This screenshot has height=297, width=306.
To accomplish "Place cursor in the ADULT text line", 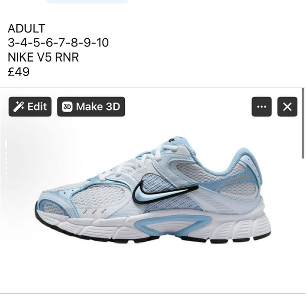I will [x=27, y=28].
